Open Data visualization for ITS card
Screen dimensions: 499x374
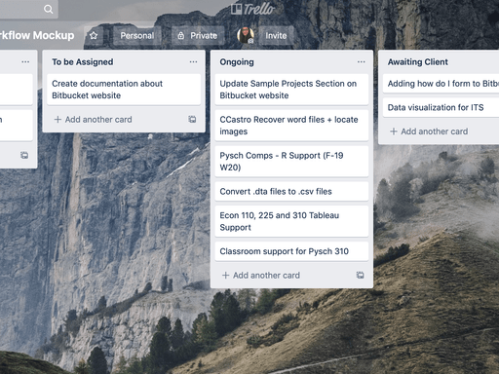441,107
